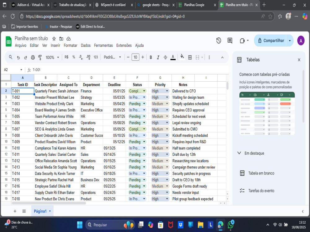Select the Tarefas do evento template
This screenshot has width=310, height=232.
[257, 191]
